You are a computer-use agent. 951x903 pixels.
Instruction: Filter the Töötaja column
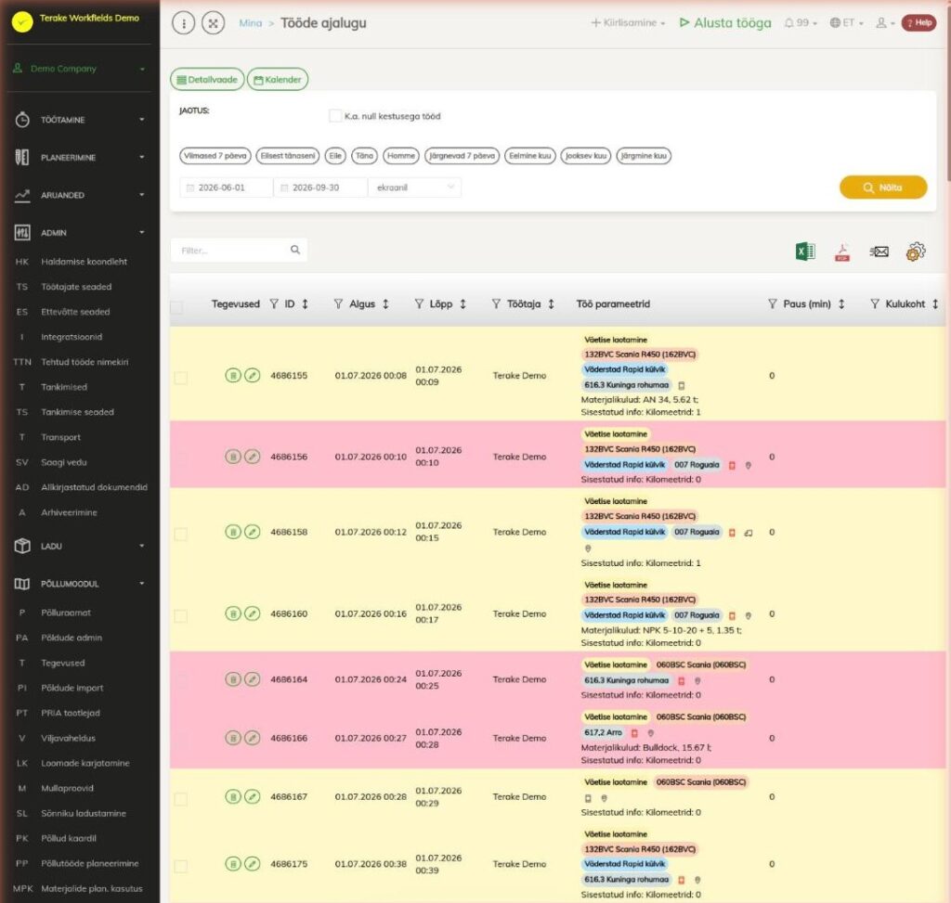(x=496, y=304)
